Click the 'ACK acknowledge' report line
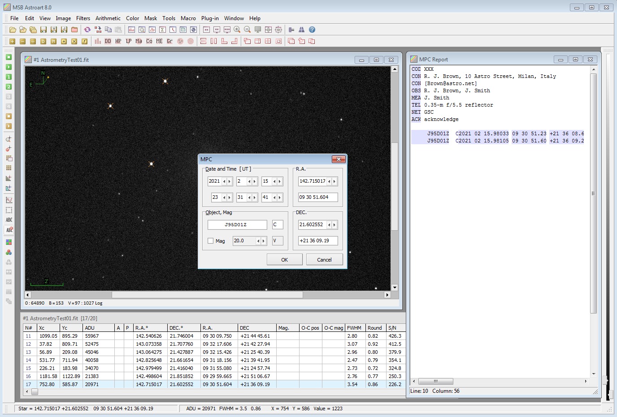This screenshot has height=417, width=617. (435, 119)
